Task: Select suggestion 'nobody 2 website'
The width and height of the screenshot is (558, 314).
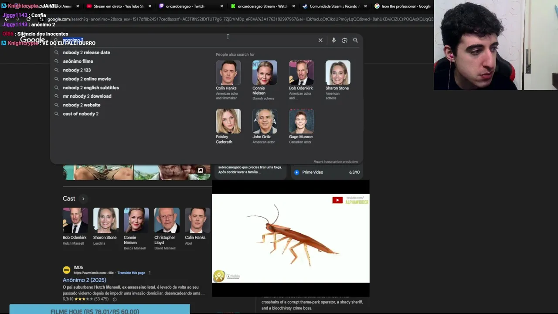Action: [82, 105]
